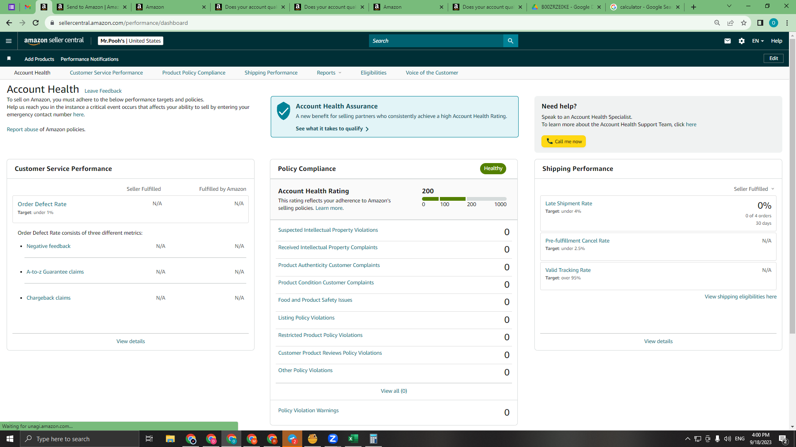Open Windows Start menu
The width and height of the screenshot is (796, 447).
point(10,439)
